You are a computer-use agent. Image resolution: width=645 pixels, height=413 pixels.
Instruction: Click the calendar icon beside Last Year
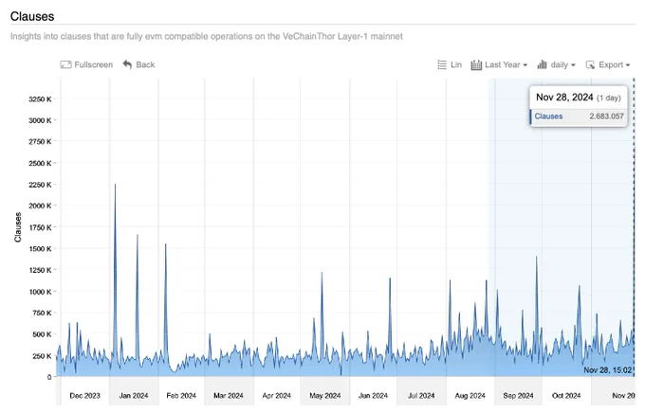pos(476,65)
